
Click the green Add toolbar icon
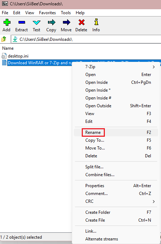point(7,22)
